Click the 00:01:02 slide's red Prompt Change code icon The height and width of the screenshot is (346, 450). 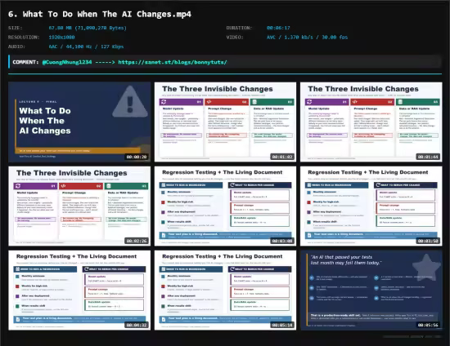pyautogui.click(x=209, y=102)
